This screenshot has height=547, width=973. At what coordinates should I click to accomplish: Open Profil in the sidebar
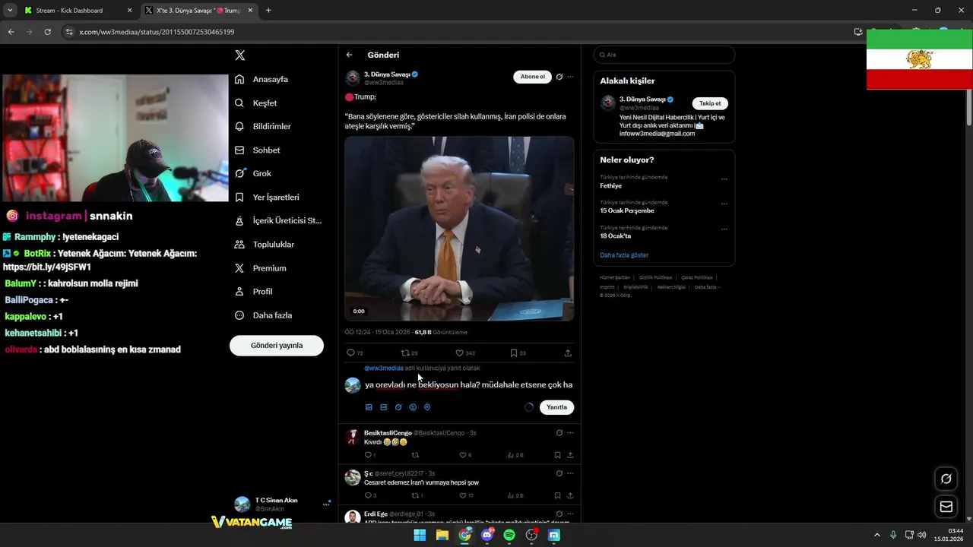(x=254, y=292)
